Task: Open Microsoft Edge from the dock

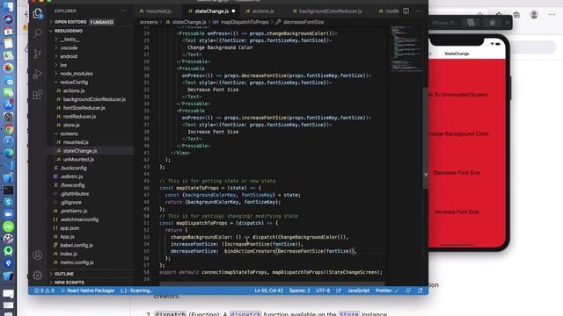Action: click(8, 153)
